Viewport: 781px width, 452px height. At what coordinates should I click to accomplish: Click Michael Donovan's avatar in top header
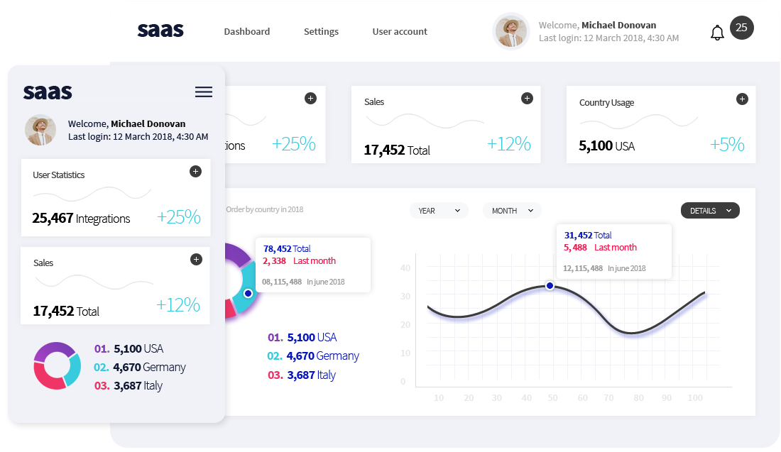(x=510, y=31)
